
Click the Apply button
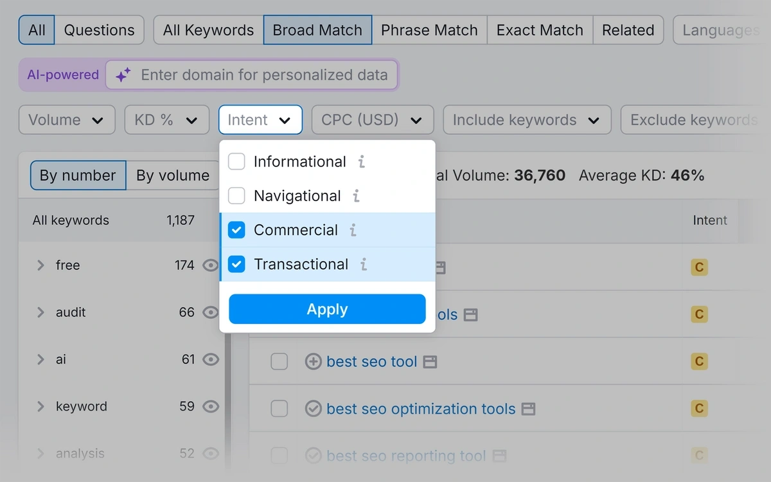[327, 309]
